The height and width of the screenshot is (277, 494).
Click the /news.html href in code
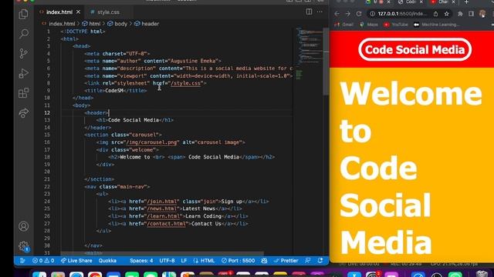[x=163, y=209]
